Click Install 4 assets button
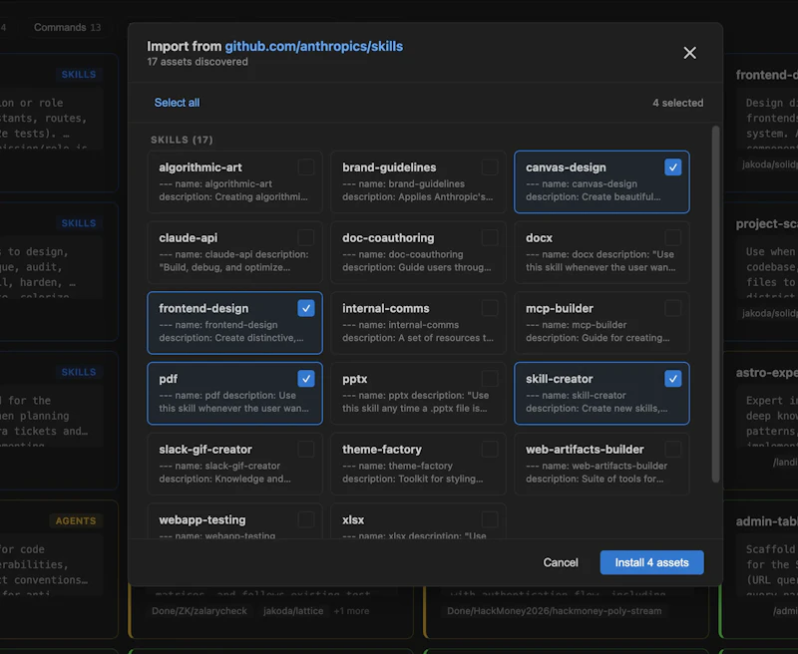The width and height of the screenshot is (798, 654). (x=651, y=562)
